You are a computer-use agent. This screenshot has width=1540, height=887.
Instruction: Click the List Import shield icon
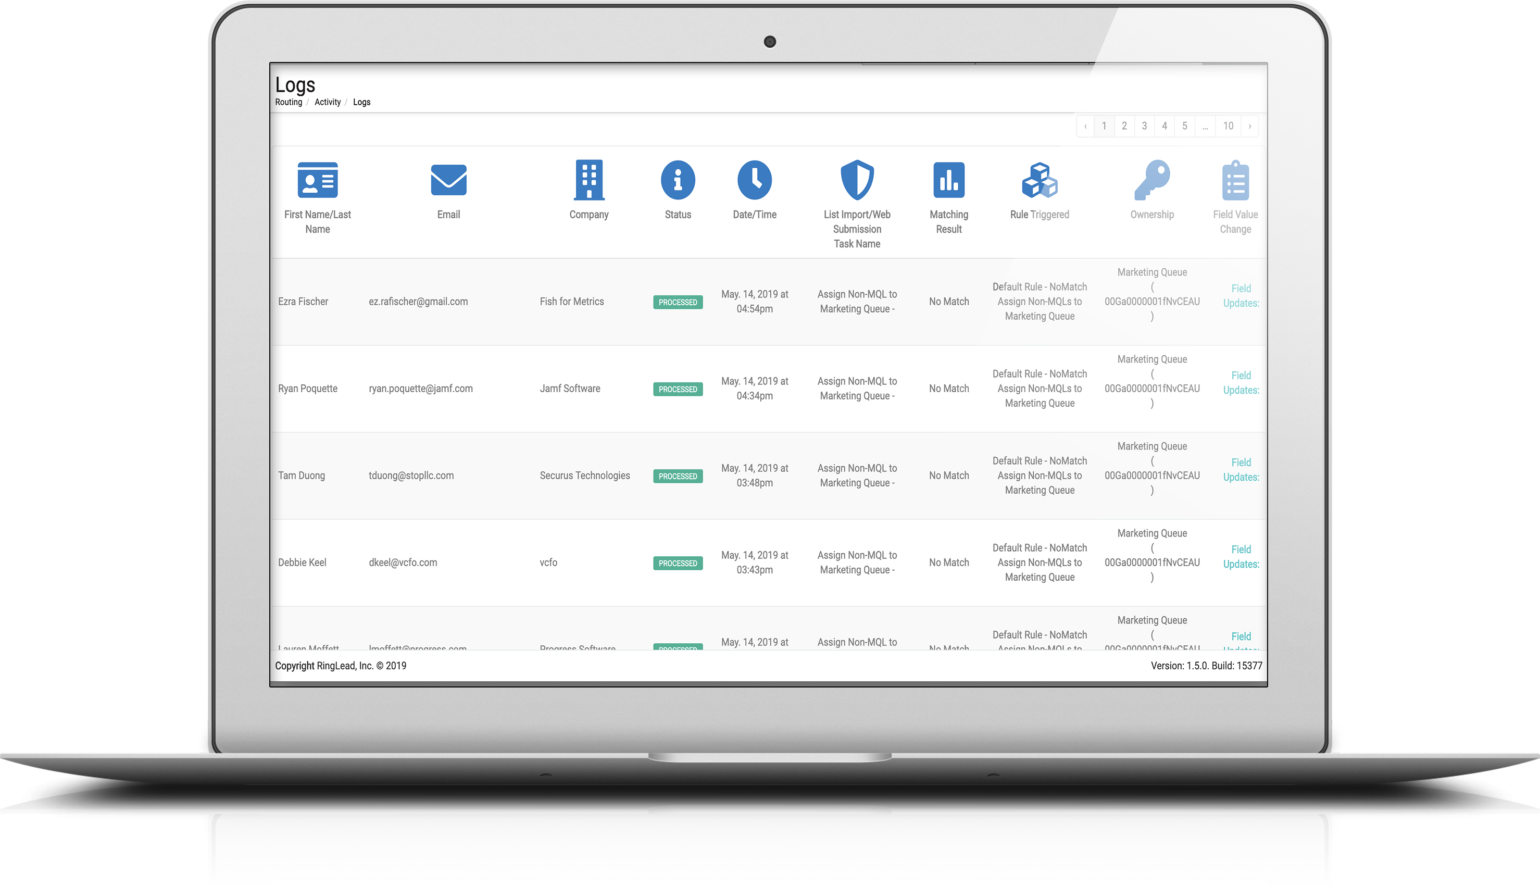857,180
